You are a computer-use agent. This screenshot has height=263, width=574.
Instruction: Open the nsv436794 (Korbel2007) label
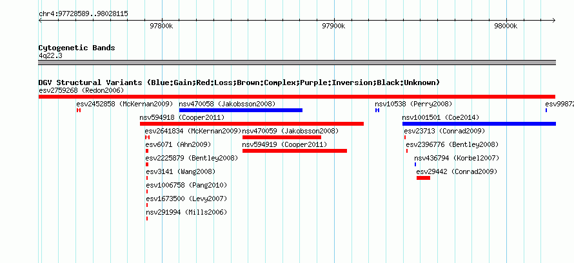pyautogui.click(x=457, y=158)
